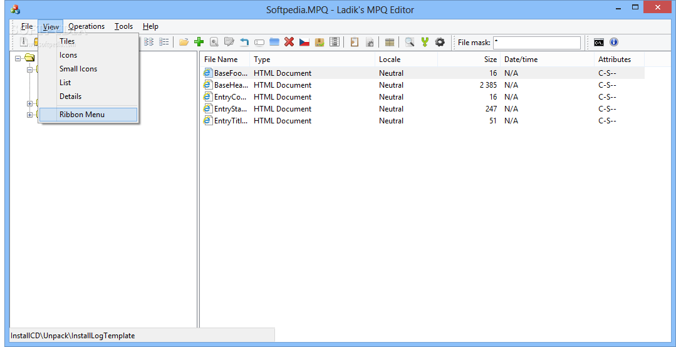
Task: Click the brown crate archive icon
Action: click(390, 42)
